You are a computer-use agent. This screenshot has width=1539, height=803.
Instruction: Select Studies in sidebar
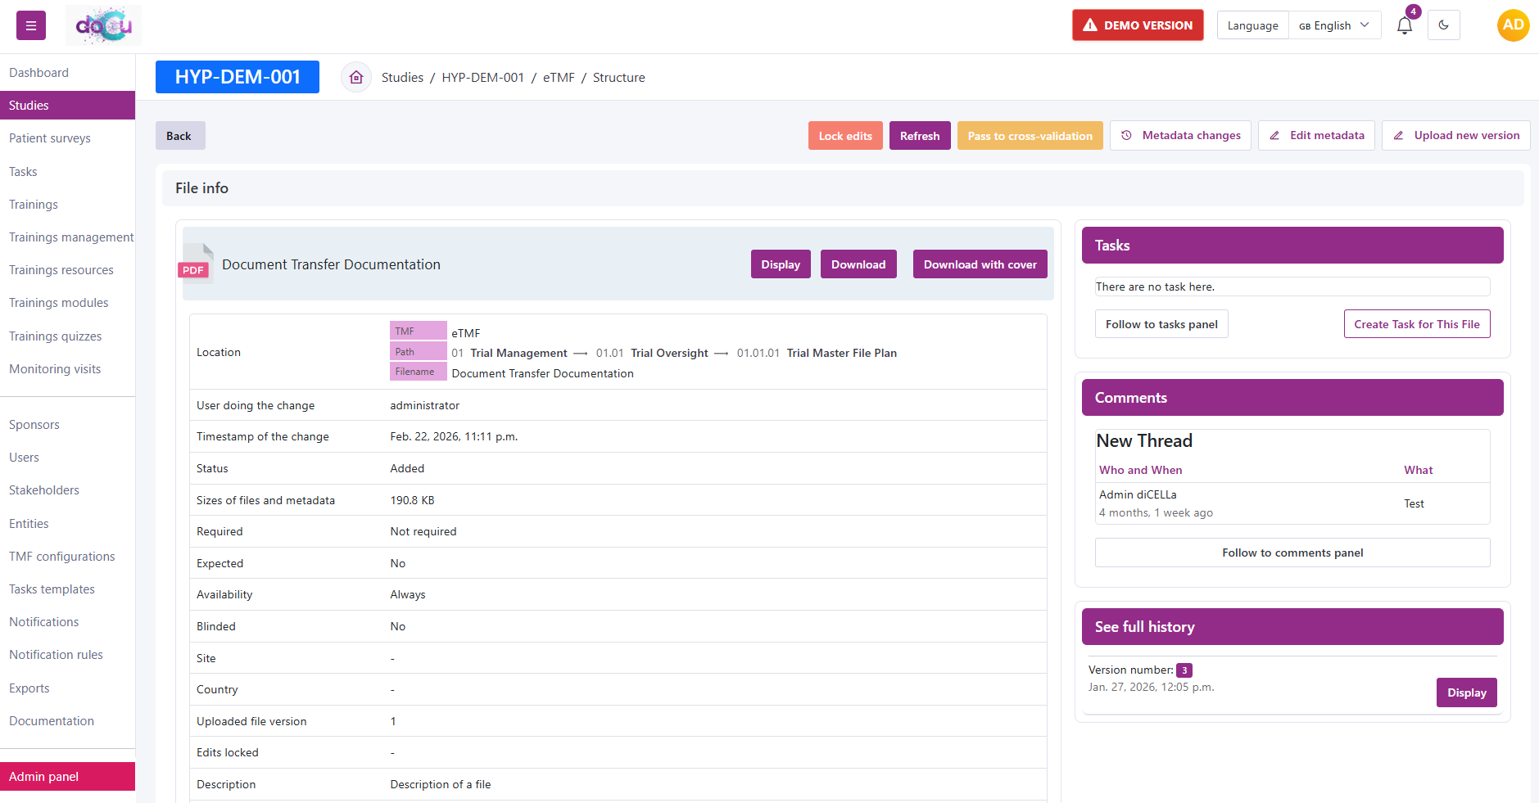point(67,106)
